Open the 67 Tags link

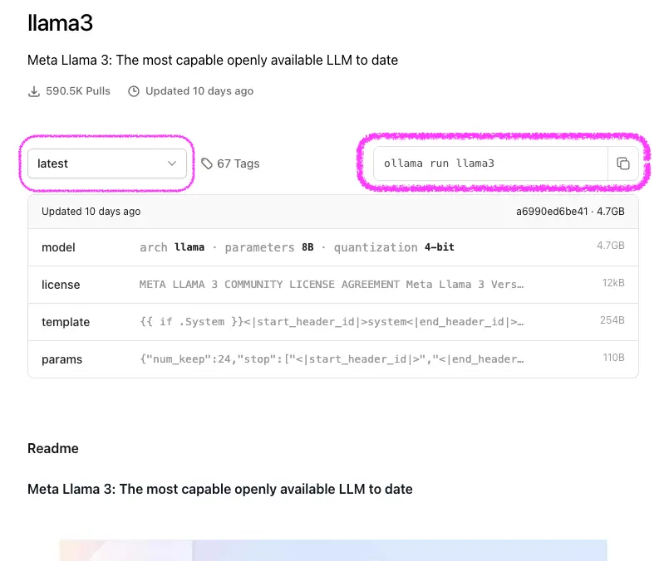coord(238,163)
